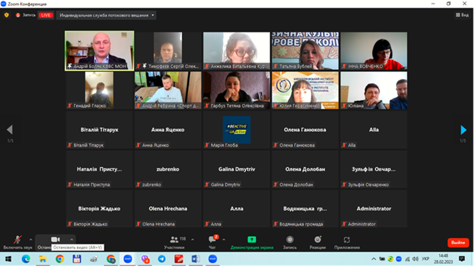Click the red LIVE indicator badge

click(x=46, y=15)
